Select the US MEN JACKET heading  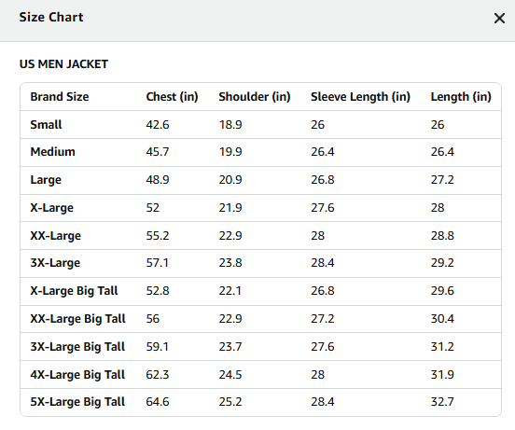pyautogui.click(x=63, y=64)
